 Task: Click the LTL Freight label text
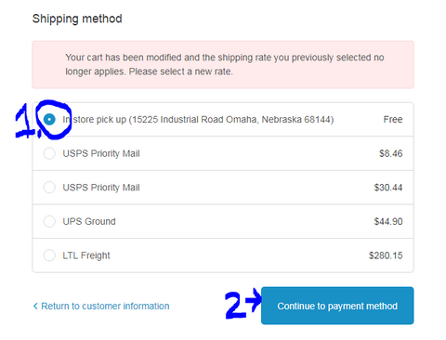pyautogui.click(x=86, y=255)
